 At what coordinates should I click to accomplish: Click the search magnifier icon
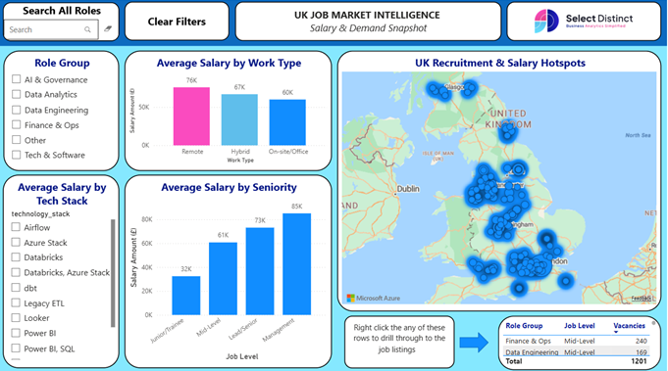[x=87, y=29]
